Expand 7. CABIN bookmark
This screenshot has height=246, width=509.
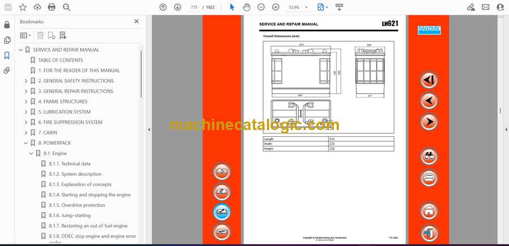pyautogui.click(x=26, y=133)
